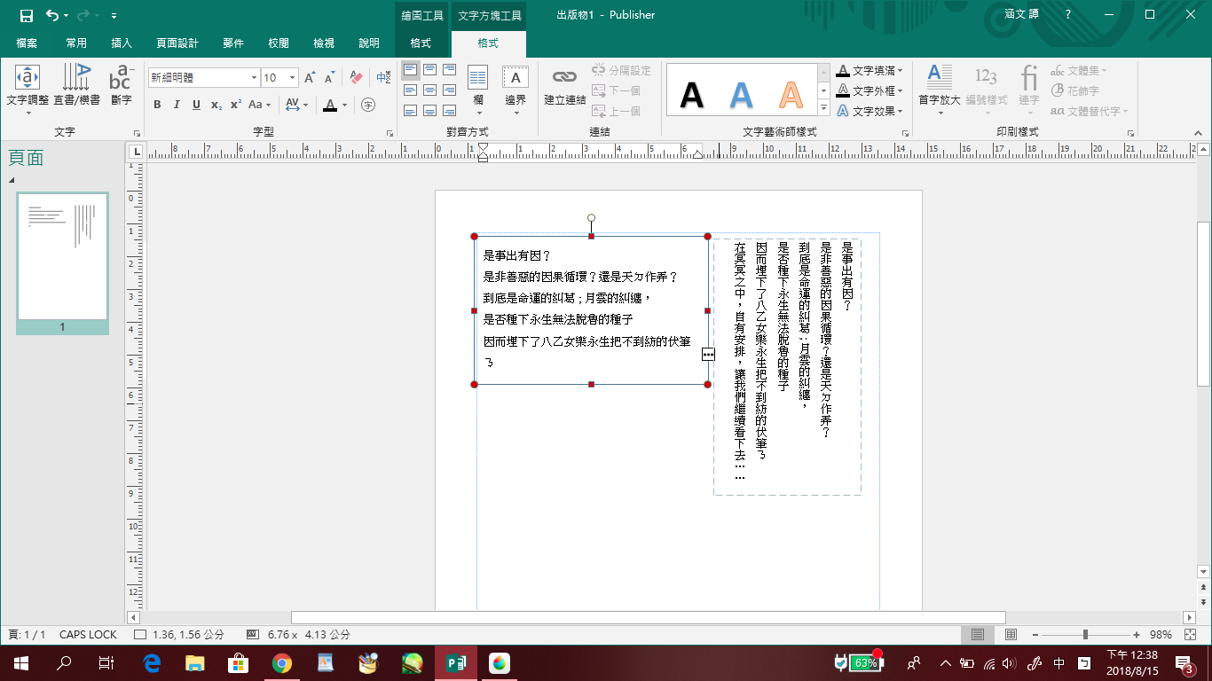
Task: Apply the blue A WordArt style
Action: click(741, 94)
